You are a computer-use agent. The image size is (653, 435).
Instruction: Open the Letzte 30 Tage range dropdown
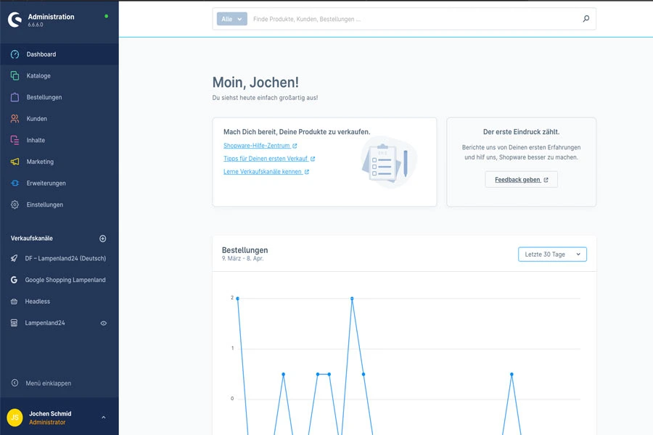click(552, 254)
